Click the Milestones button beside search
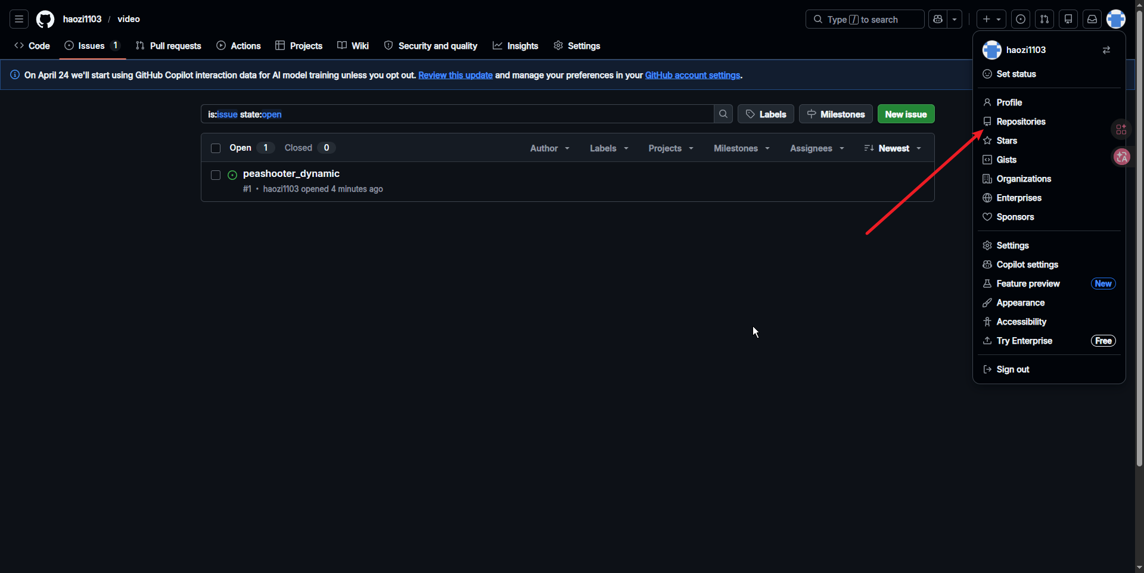This screenshot has width=1144, height=573. pos(835,114)
